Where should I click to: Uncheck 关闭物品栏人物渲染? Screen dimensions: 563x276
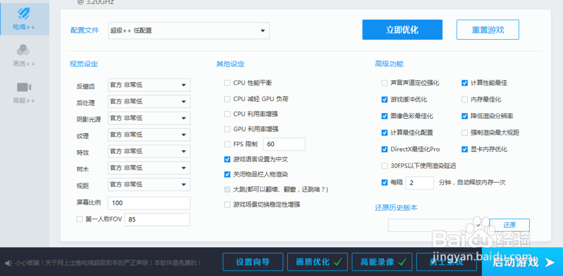pyautogui.click(x=227, y=174)
